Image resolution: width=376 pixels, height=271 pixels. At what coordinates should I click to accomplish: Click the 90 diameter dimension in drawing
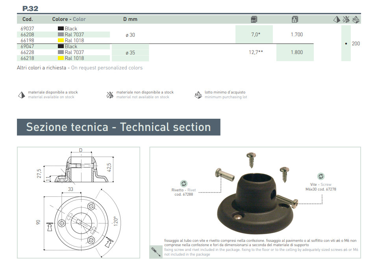(38, 222)
